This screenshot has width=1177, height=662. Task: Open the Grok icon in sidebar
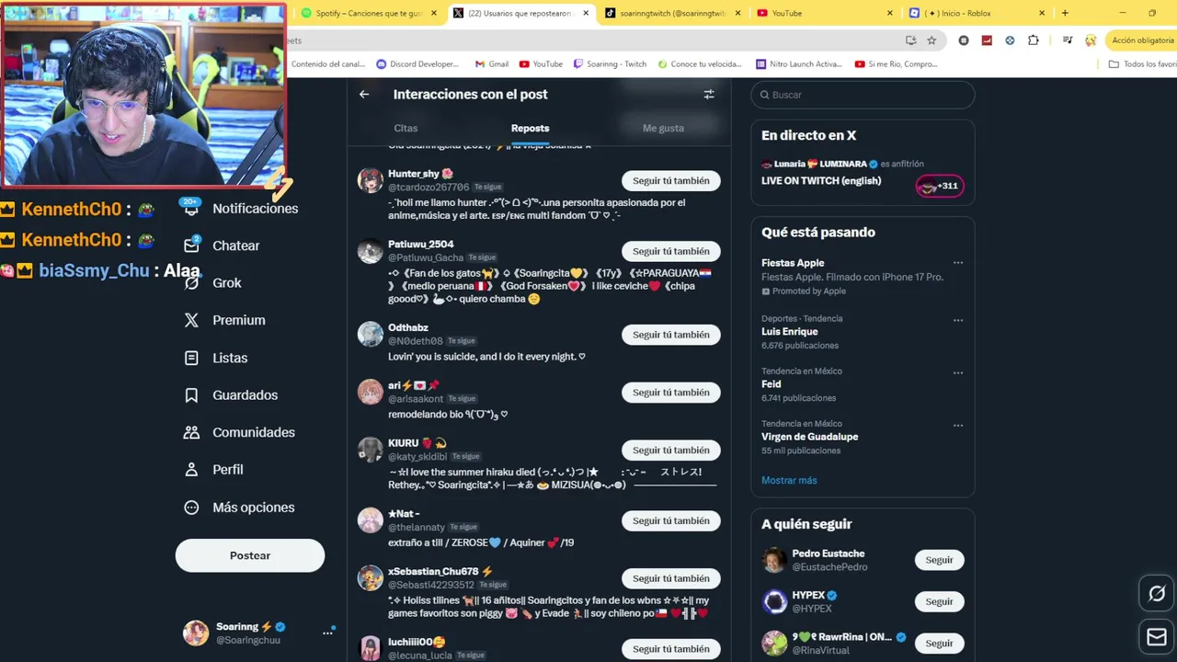pyautogui.click(x=191, y=283)
